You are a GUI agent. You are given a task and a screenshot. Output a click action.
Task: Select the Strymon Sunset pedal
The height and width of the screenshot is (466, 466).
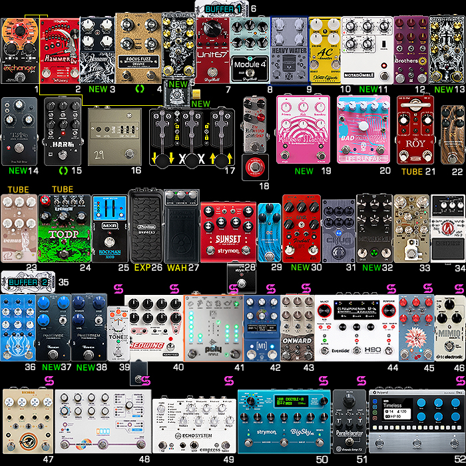click(x=228, y=232)
